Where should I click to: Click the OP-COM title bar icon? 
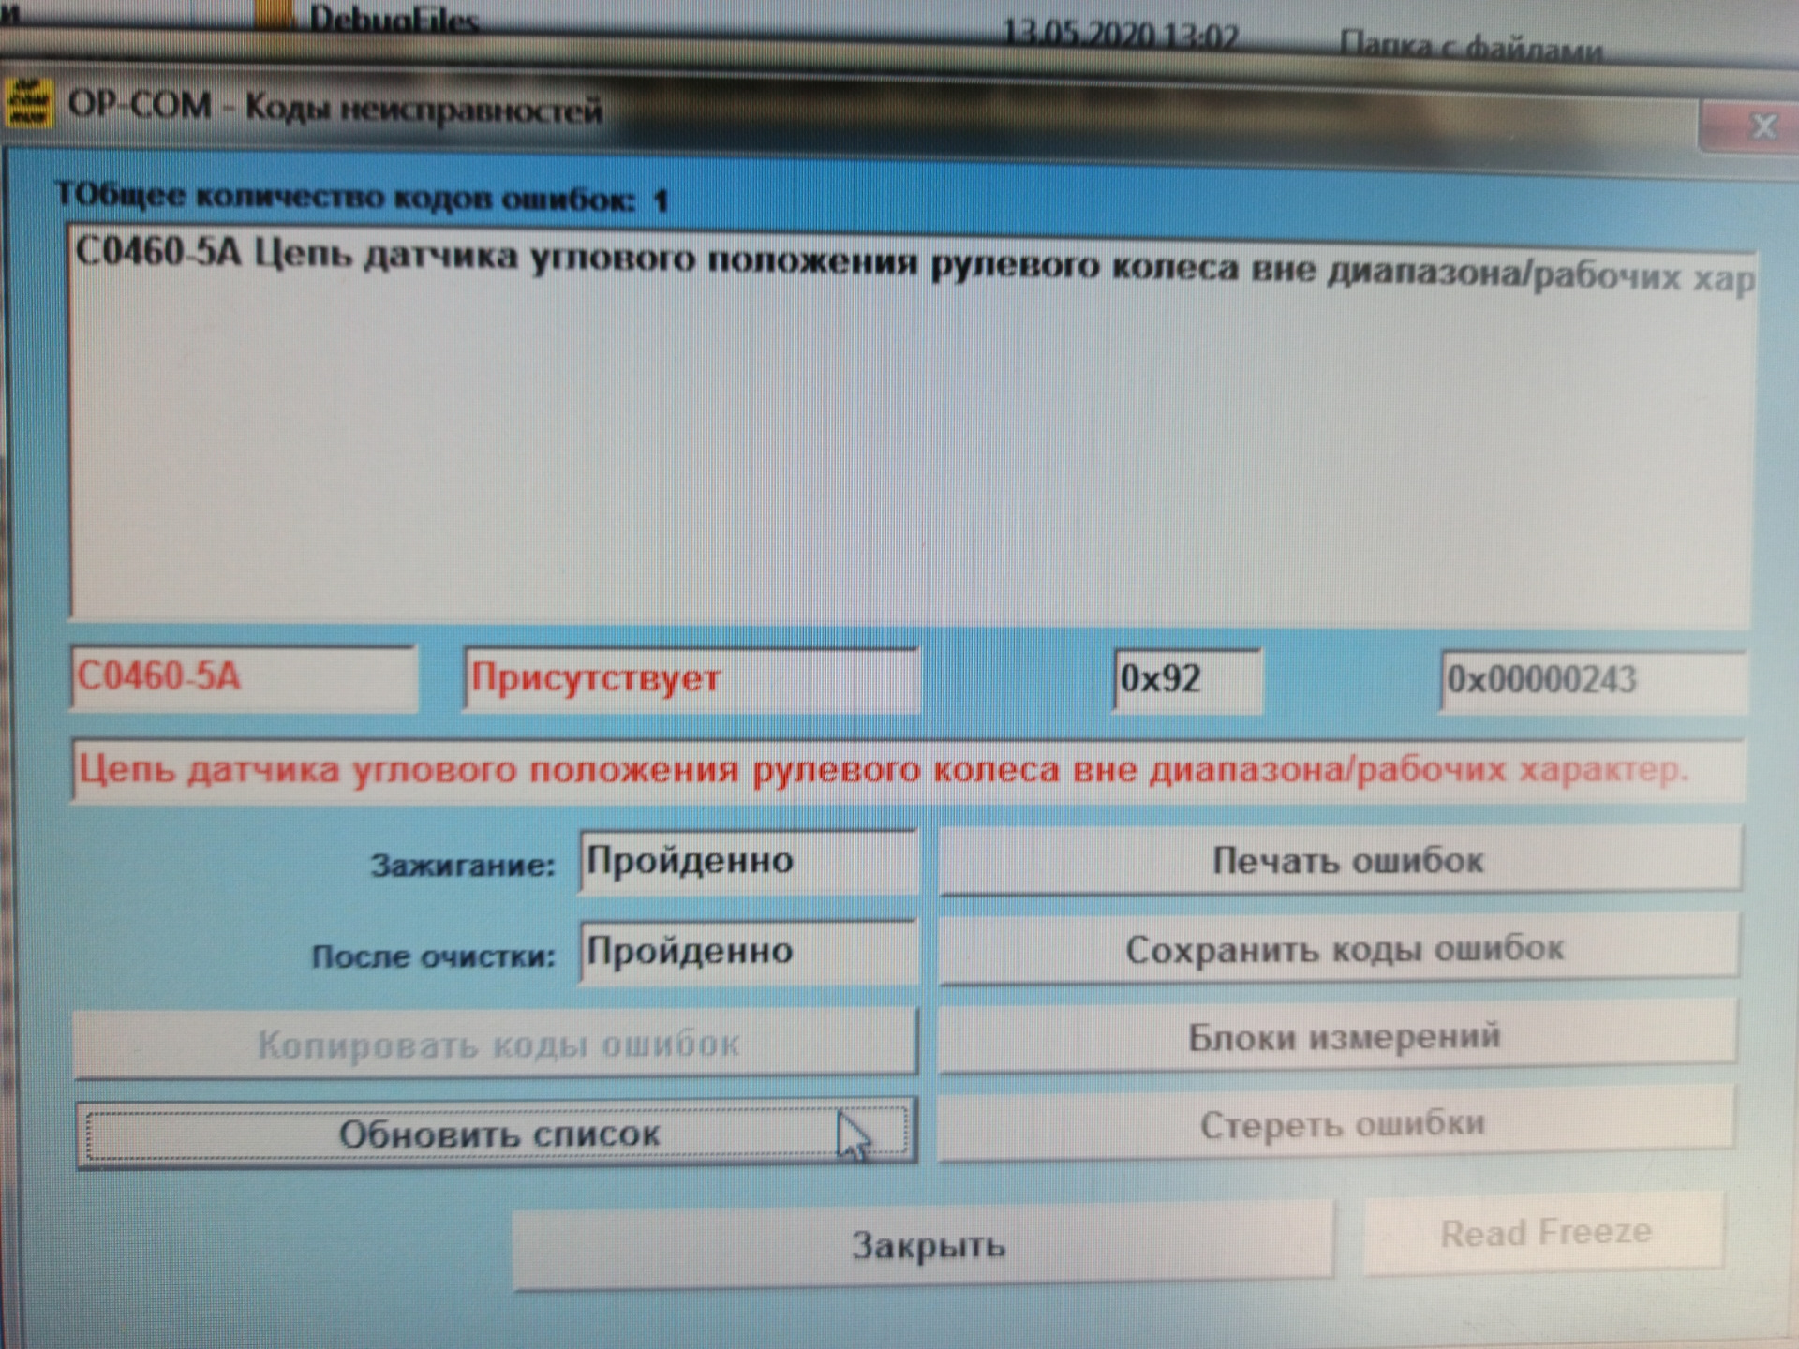coord(28,103)
